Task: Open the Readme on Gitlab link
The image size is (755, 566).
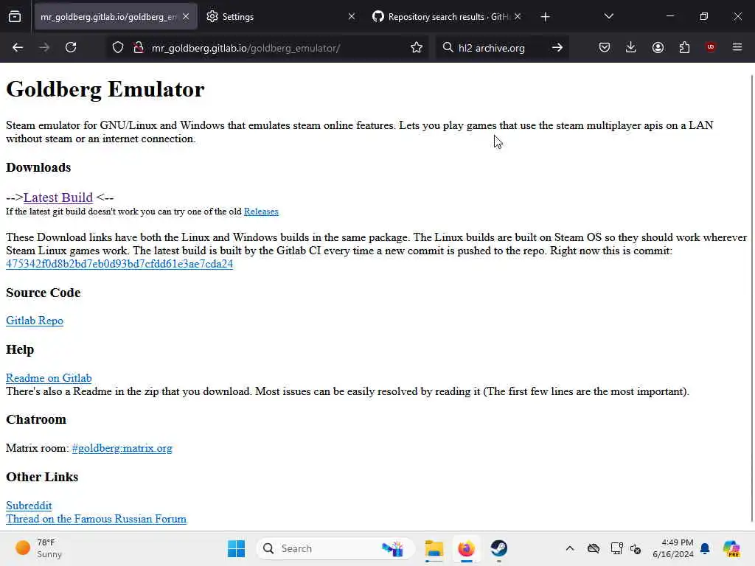Action: click(49, 378)
